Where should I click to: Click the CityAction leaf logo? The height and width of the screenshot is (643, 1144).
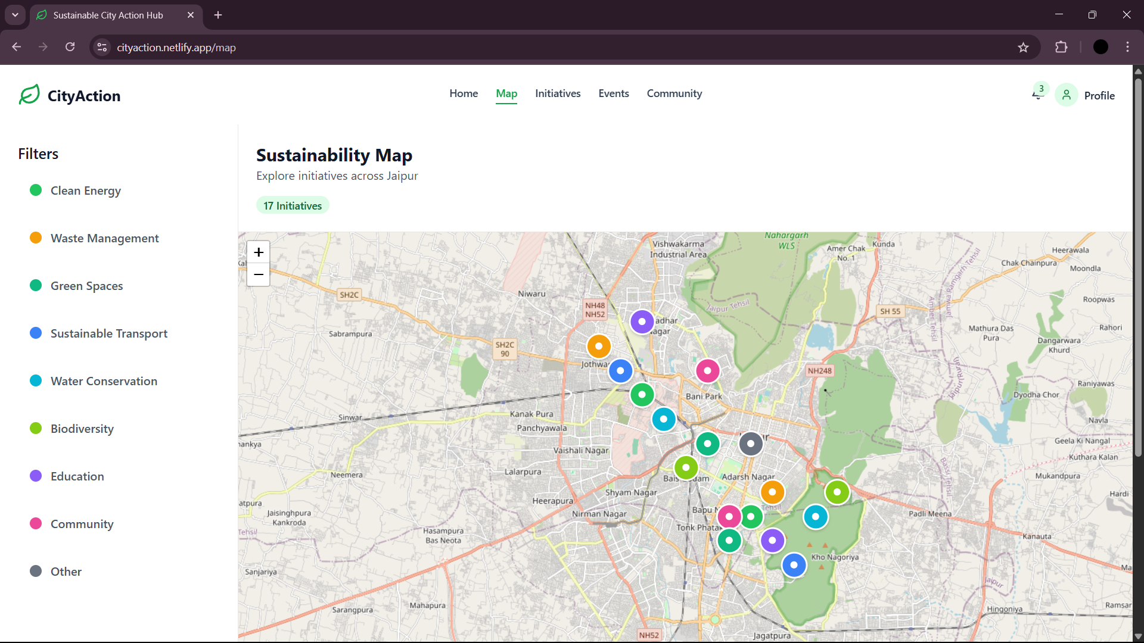[x=29, y=95]
